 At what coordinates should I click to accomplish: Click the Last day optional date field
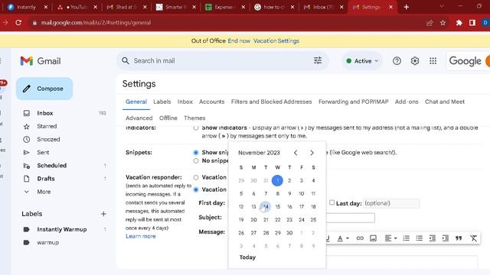391,203
